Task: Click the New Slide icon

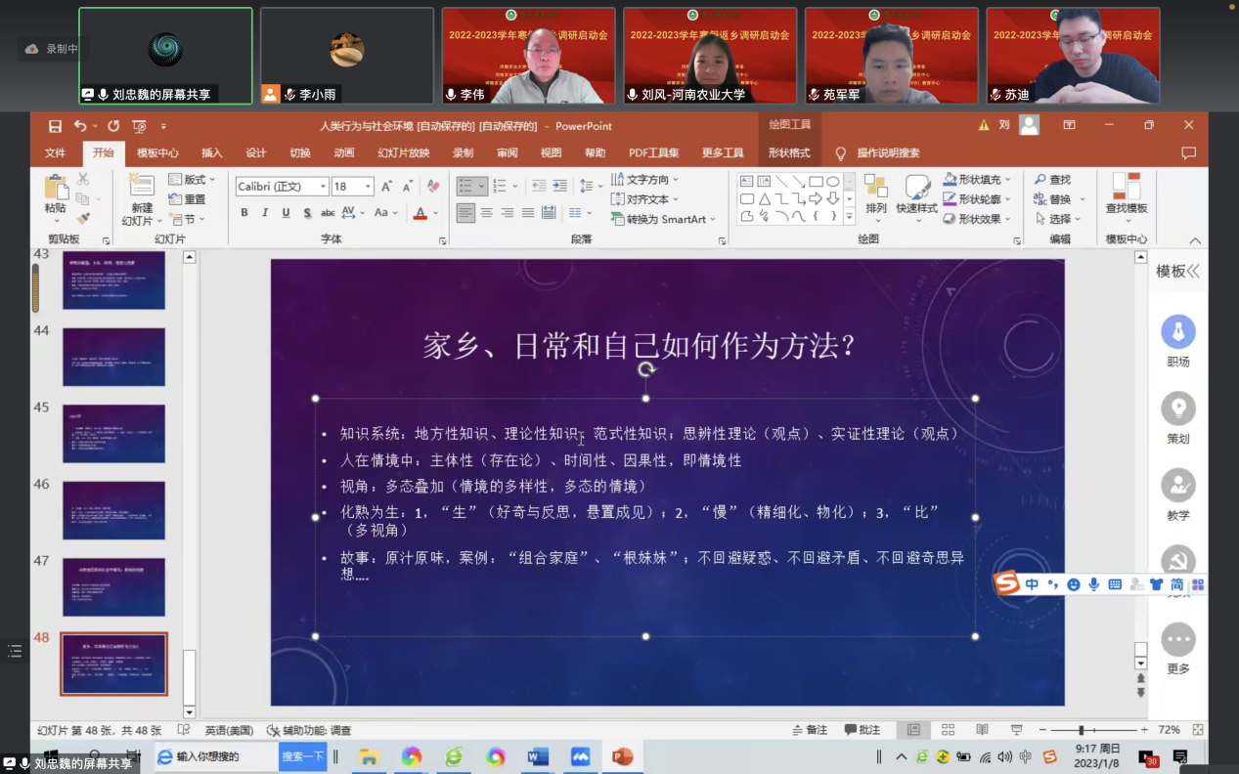Action: tap(142, 187)
